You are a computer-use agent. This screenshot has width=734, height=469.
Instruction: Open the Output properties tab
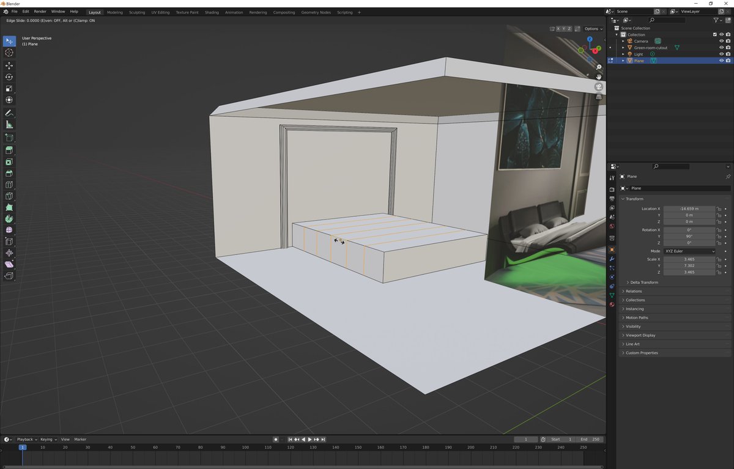point(612,199)
